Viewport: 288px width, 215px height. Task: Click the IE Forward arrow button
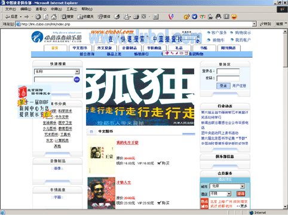(26, 17)
